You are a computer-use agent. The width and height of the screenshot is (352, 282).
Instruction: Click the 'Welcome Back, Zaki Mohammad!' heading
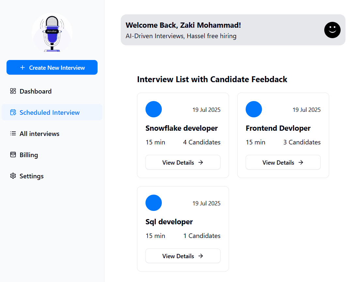coord(183,25)
